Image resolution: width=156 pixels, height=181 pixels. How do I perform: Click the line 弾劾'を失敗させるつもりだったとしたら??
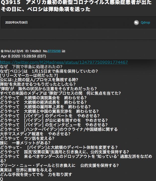(x=38, y=84)
